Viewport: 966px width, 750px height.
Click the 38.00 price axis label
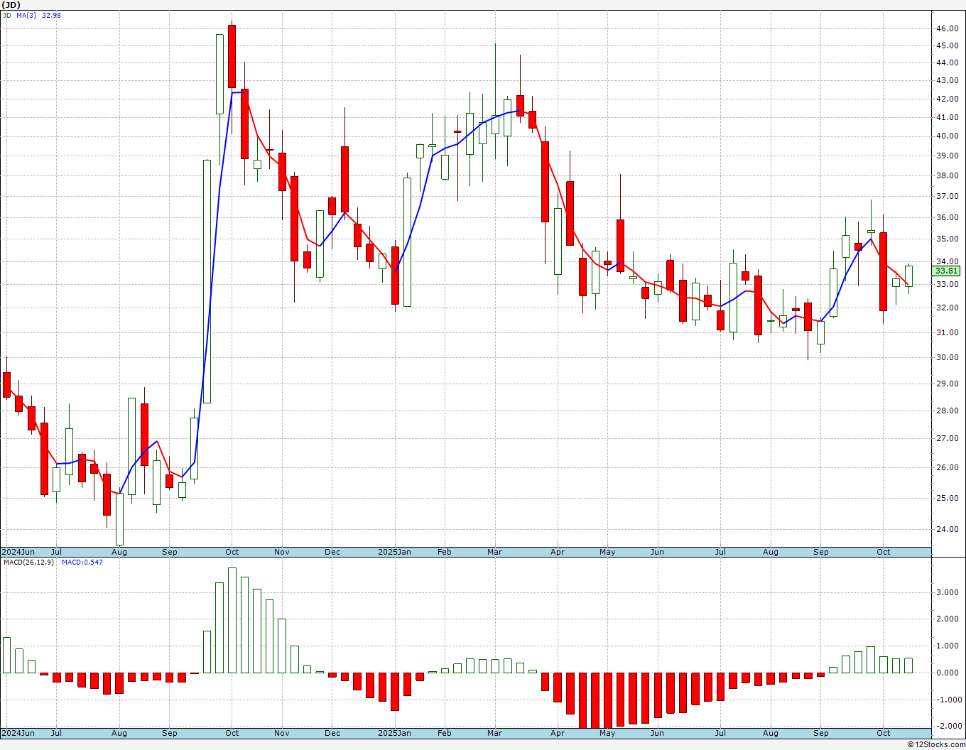click(x=947, y=176)
